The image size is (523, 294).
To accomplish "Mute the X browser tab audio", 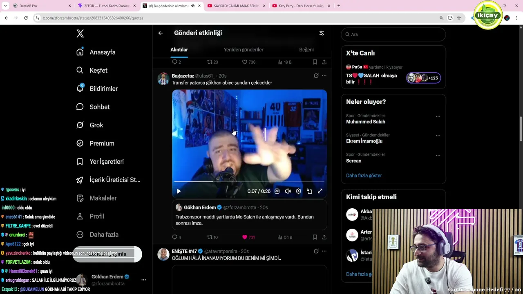I will (x=193, y=6).
